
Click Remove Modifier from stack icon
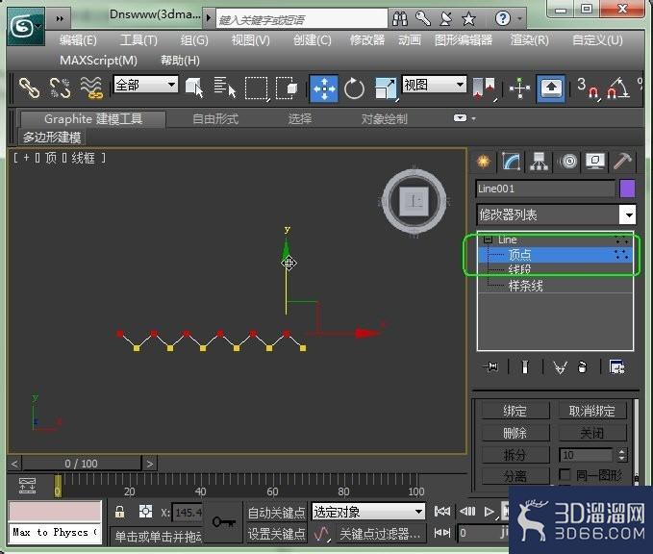(583, 367)
